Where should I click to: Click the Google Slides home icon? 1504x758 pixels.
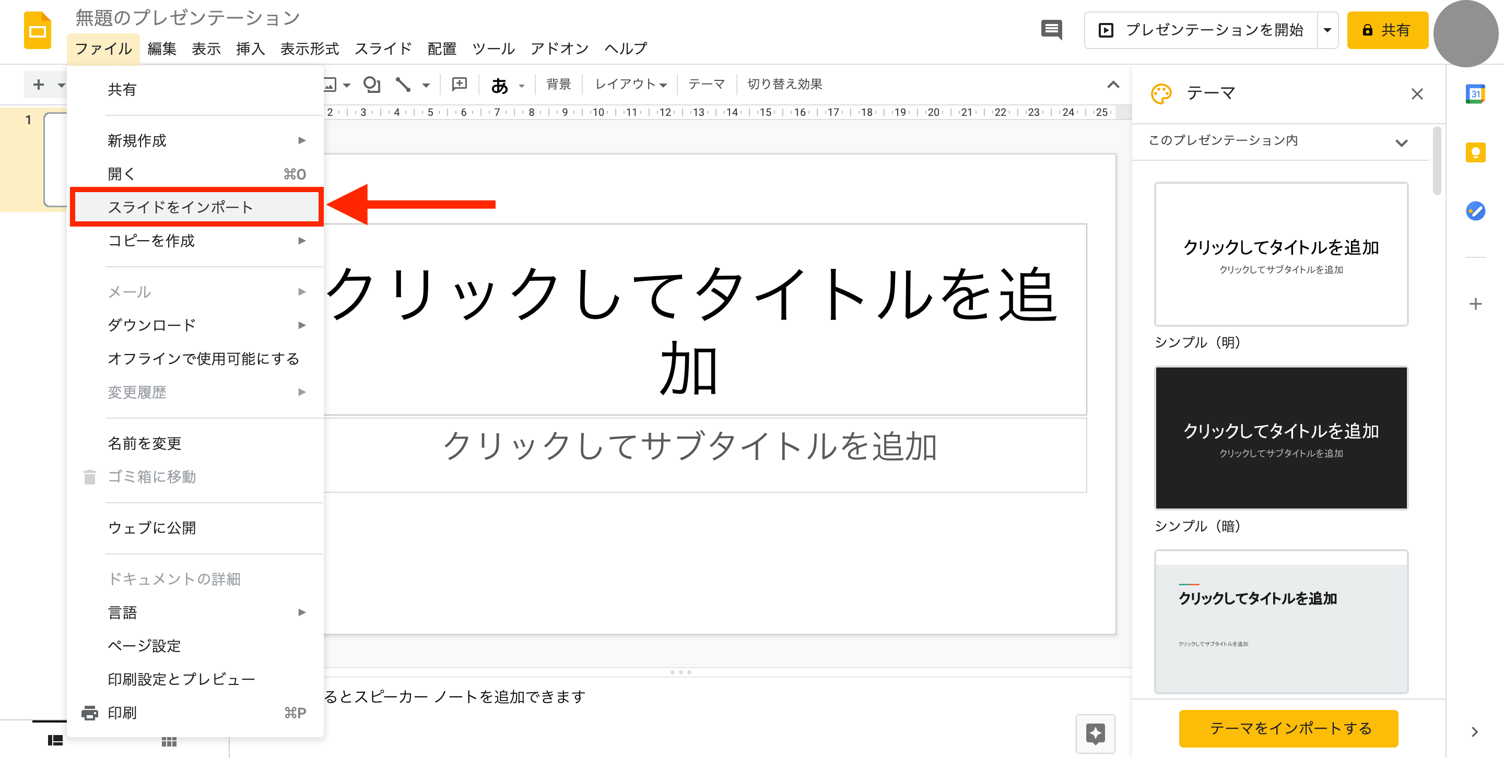[x=38, y=30]
